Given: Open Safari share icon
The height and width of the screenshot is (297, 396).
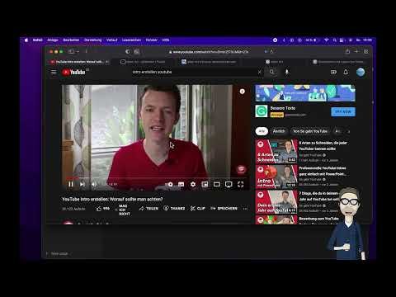Looking at the screenshot, I should tap(347, 51).
